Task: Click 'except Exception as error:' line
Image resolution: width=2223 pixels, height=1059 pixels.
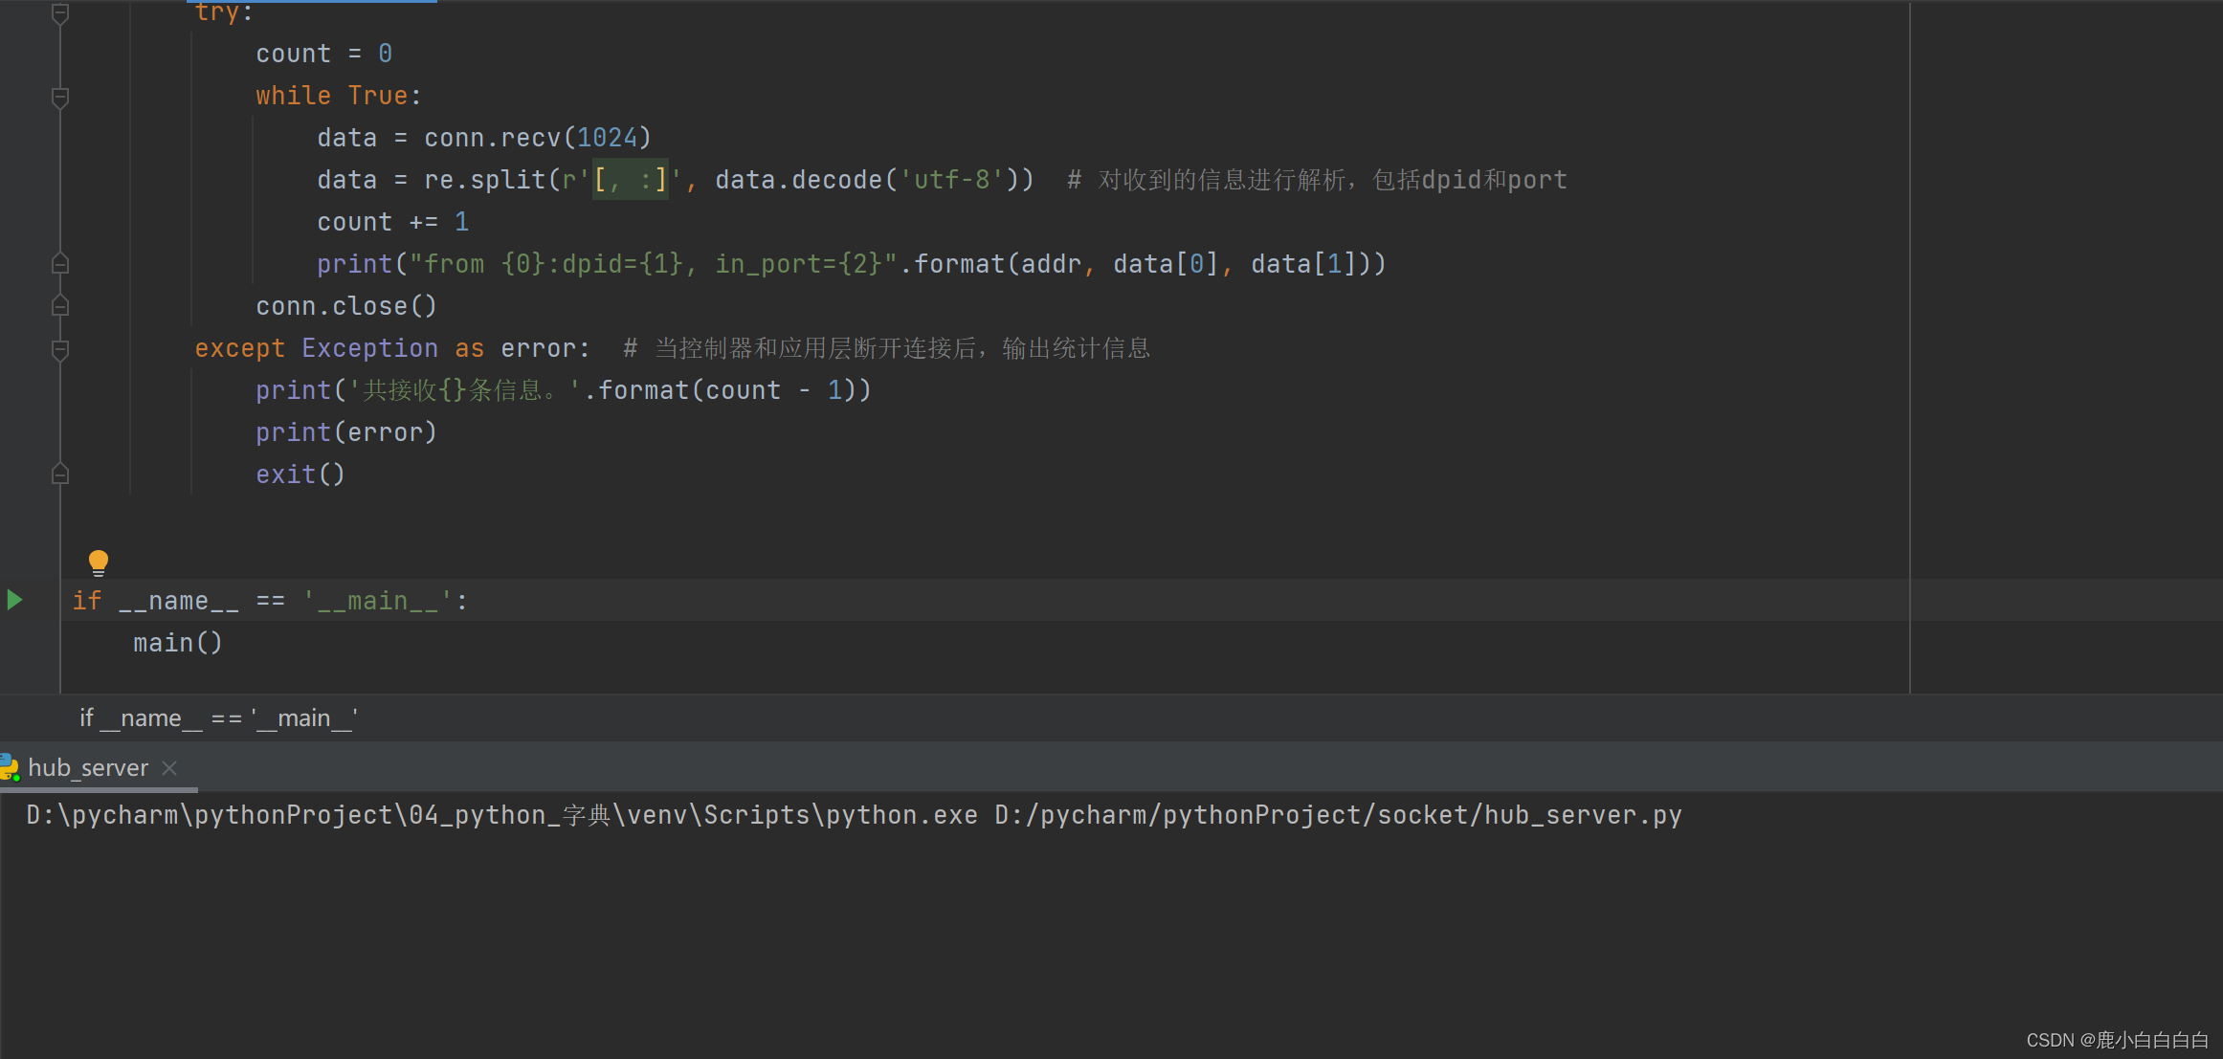Action: pos(392,348)
